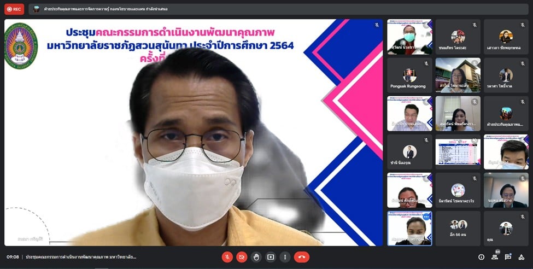
Task: Expand the tile showing 66 more participants
Action: pyautogui.click(x=458, y=228)
